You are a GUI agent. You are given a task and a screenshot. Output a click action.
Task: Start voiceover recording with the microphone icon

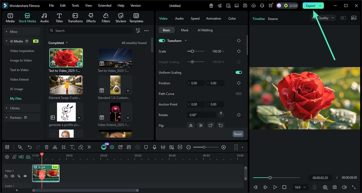[x=155, y=147]
